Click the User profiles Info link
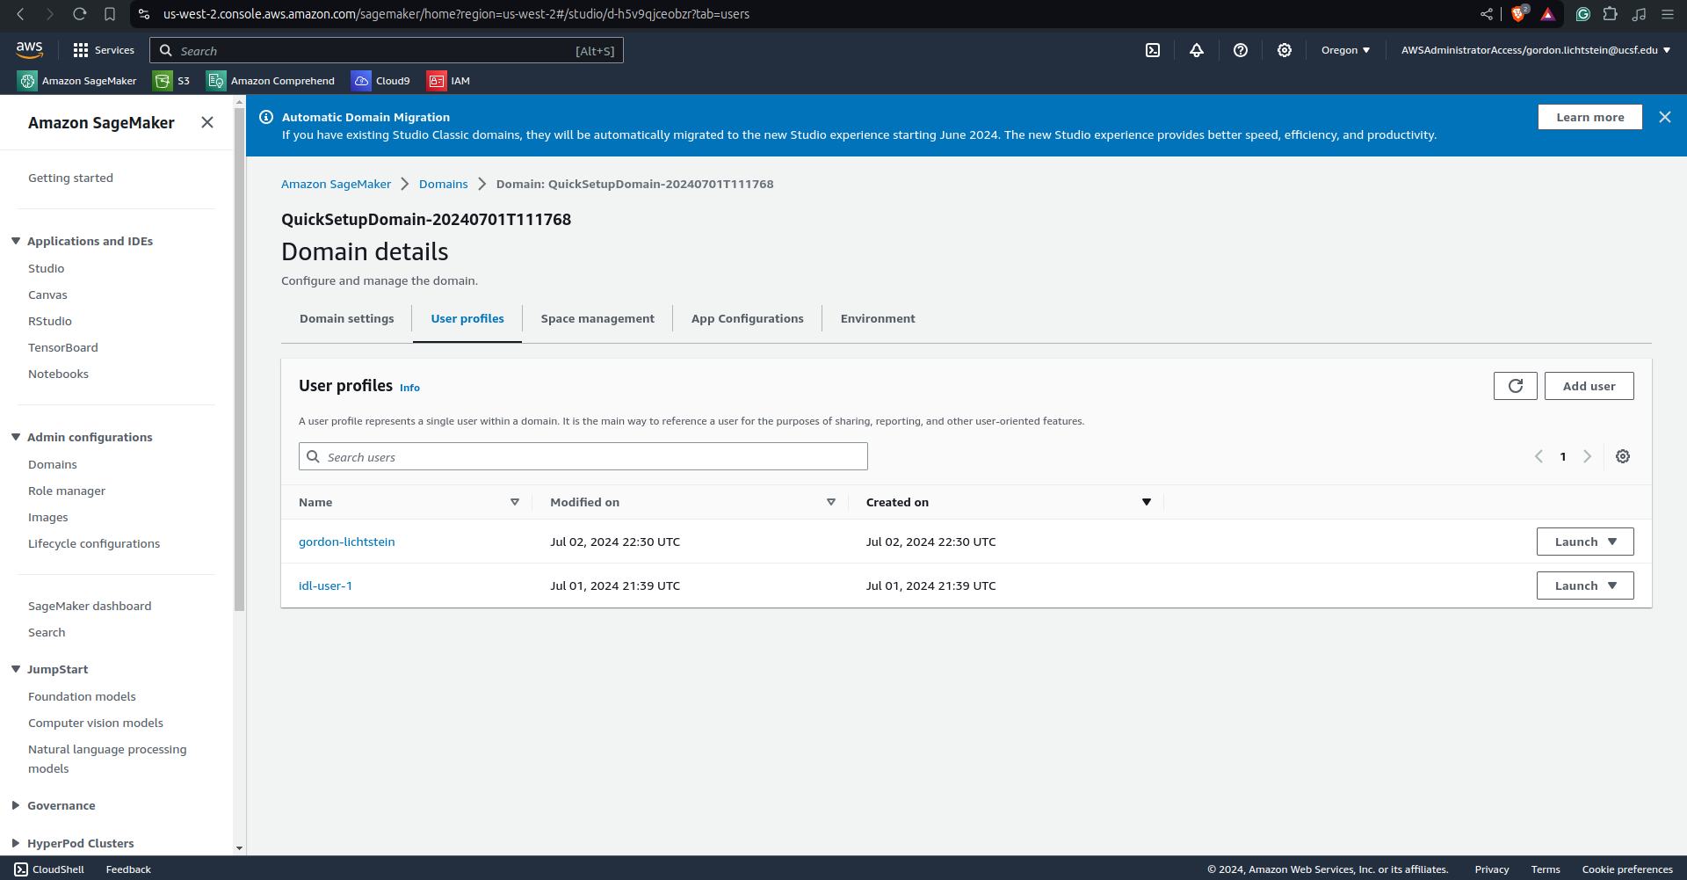This screenshot has height=880, width=1687. 409,388
